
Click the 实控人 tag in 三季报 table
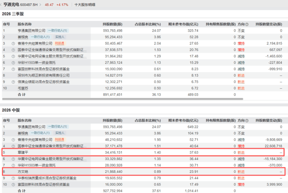coord(60,37)
